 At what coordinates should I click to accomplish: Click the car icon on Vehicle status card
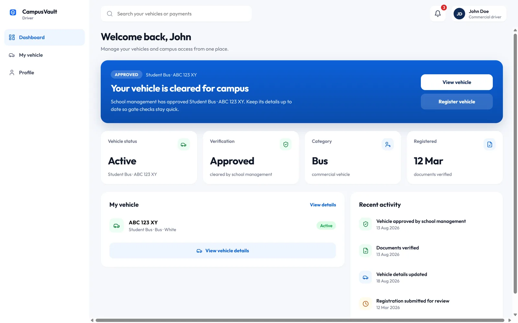[184, 144]
